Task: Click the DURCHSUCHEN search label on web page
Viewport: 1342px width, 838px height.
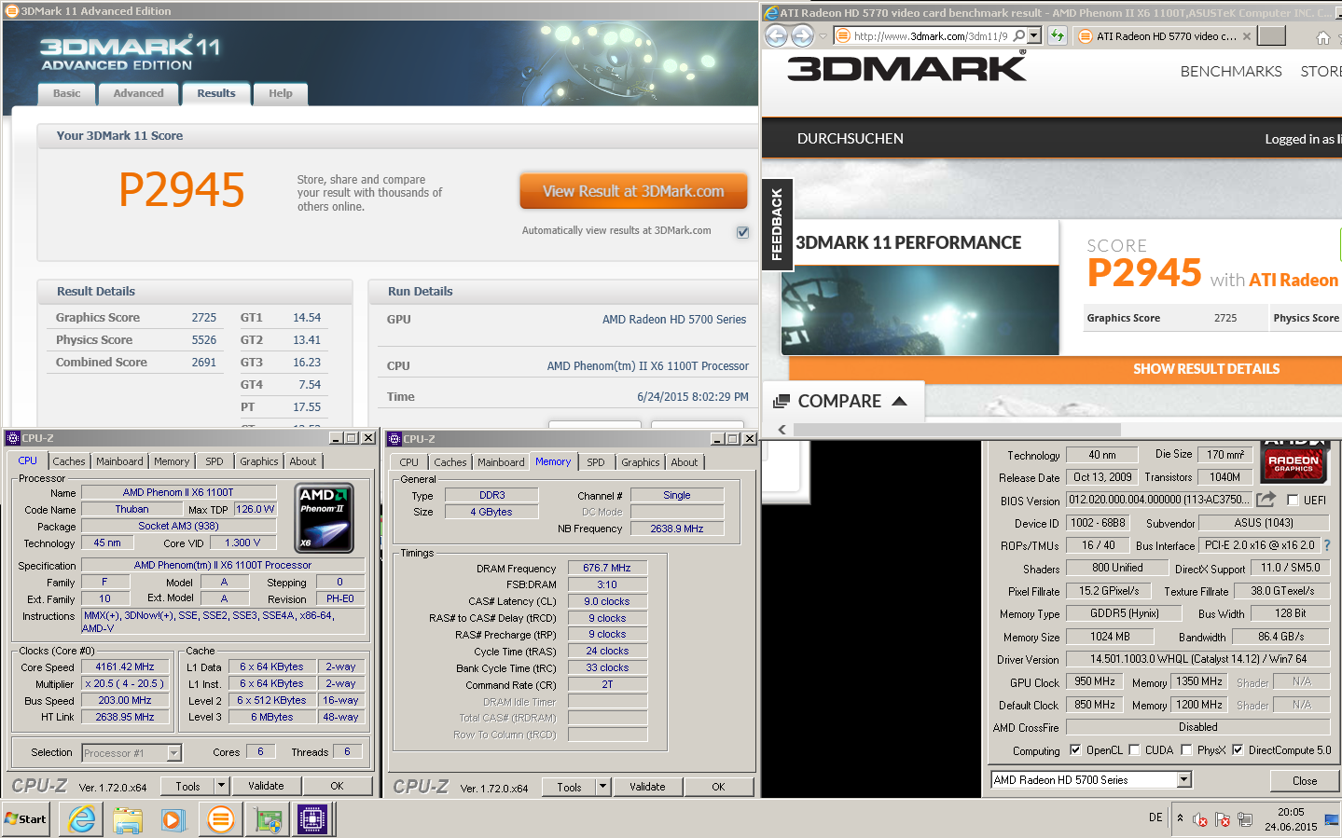Action: pyautogui.click(x=850, y=139)
